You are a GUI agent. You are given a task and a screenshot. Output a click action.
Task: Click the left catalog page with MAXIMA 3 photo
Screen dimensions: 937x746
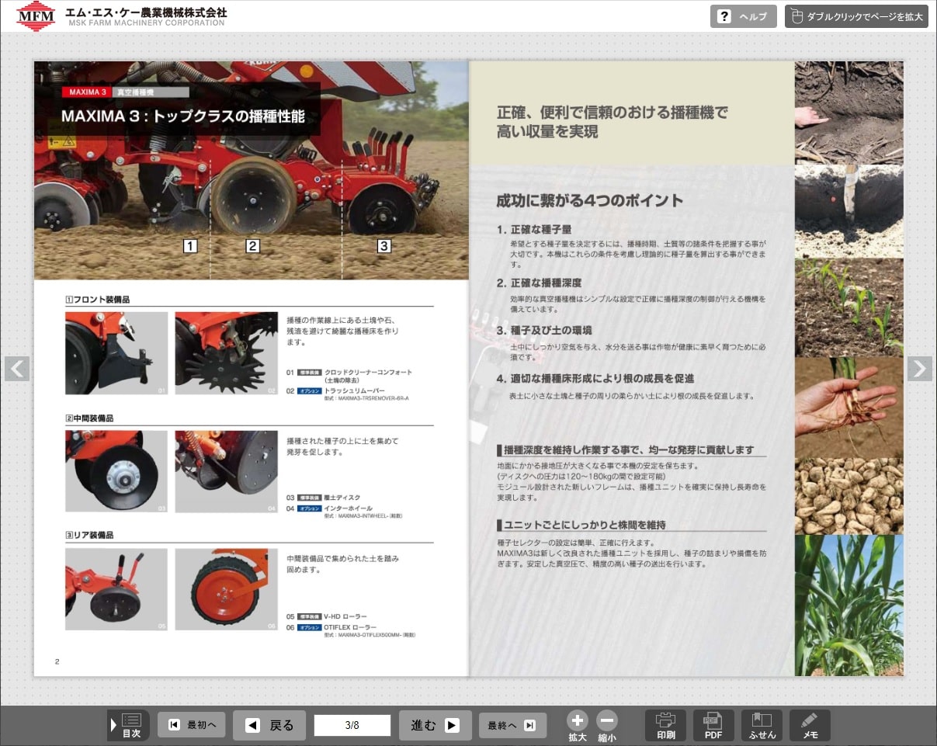pos(252,369)
